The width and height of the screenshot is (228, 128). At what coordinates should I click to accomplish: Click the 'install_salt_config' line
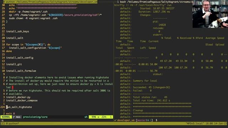coord(20,58)
